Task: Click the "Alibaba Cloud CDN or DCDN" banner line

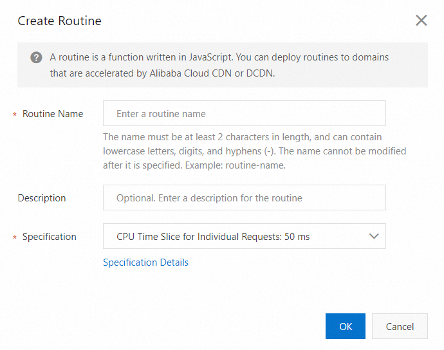Action: [162, 73]
